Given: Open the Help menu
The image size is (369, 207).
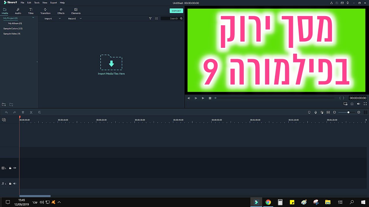Looking at the screenshot, I should 62,3.
